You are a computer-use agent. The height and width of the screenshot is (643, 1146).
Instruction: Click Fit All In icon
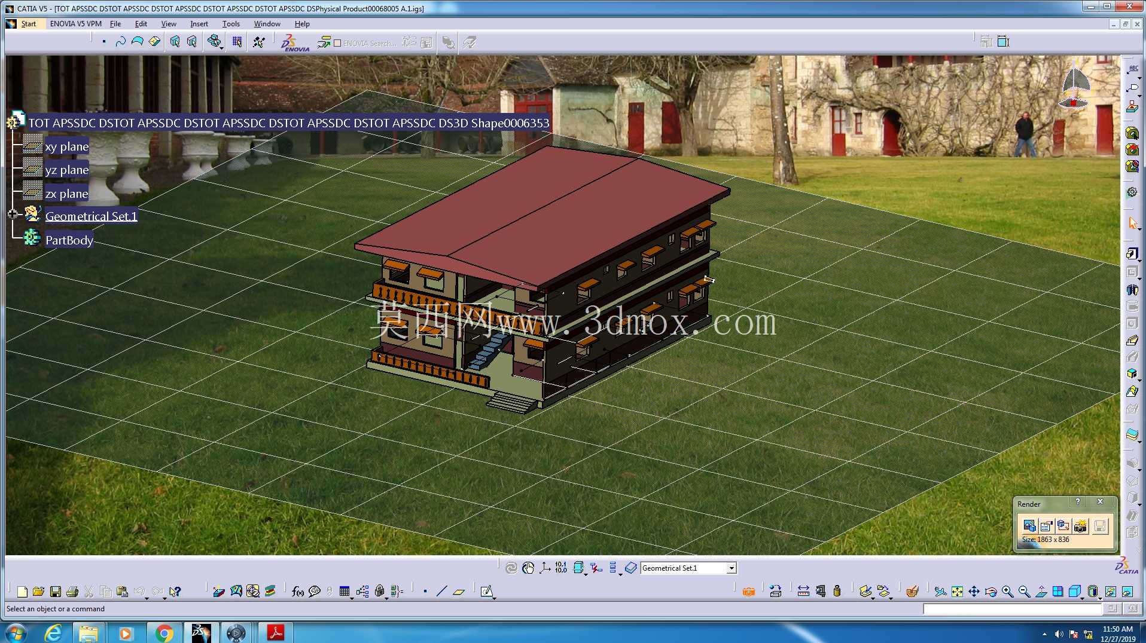(x=958, y=592)
